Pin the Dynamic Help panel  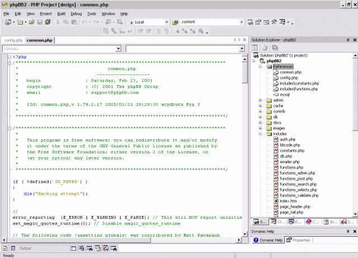pos(348,231)
